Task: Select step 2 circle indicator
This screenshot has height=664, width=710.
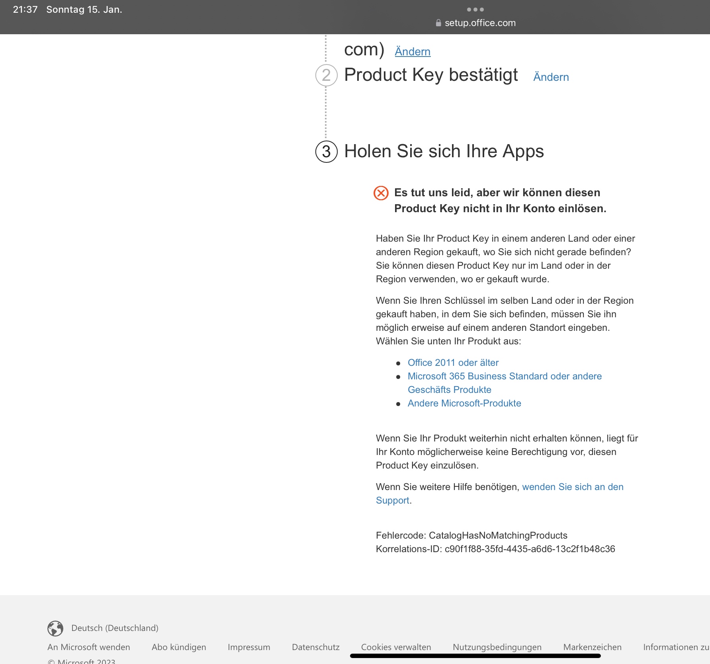Action: coord(326,75)
